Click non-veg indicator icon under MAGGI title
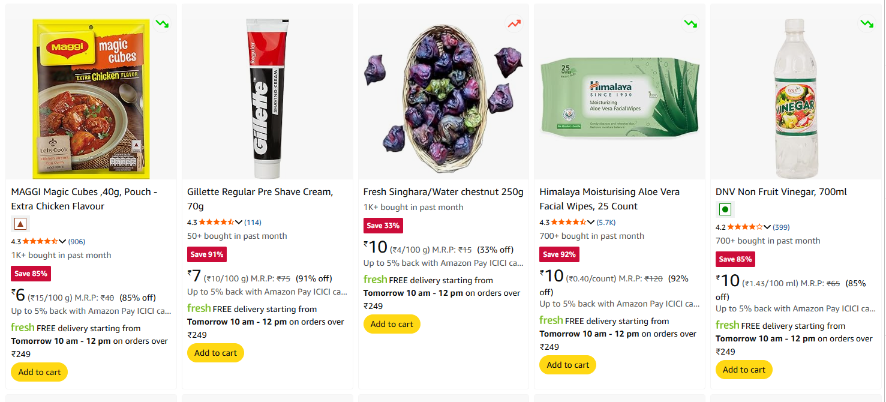Image resolution: width=886 pixels, height=402 pixels. point(20,224)
